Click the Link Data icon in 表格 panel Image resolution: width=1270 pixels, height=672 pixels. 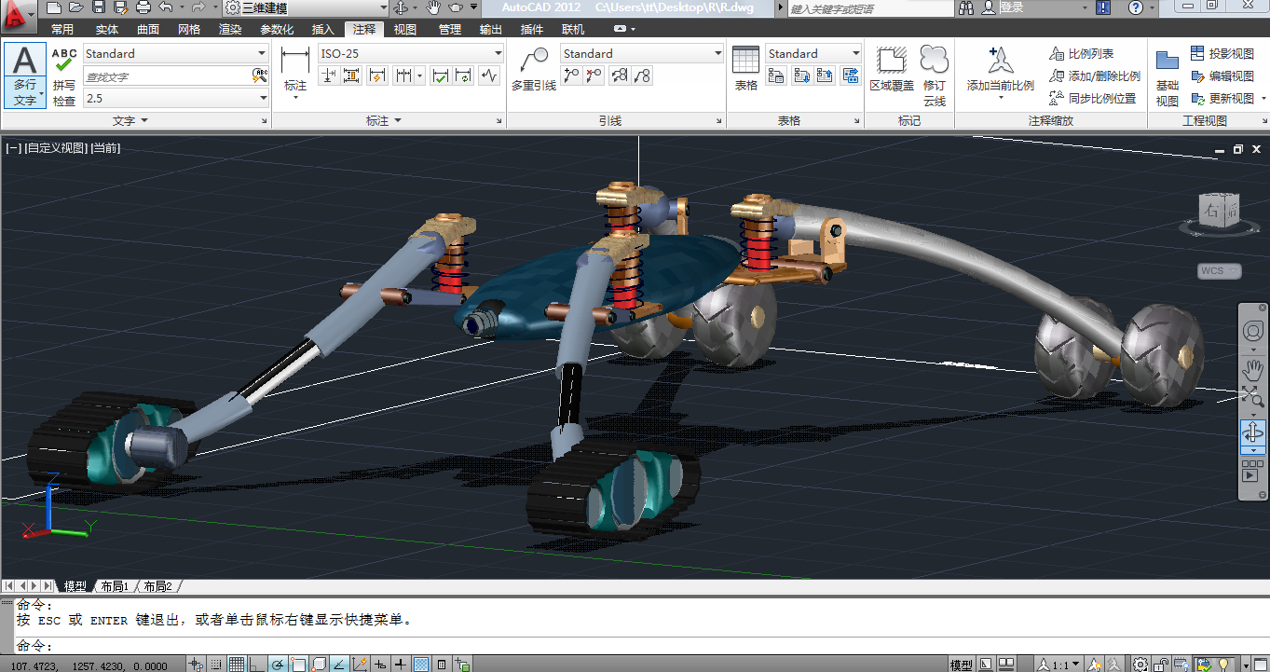776,75
